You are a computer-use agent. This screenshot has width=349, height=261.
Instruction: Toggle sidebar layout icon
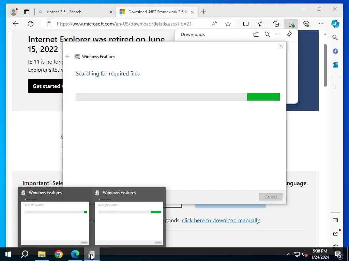pos(335,220)
